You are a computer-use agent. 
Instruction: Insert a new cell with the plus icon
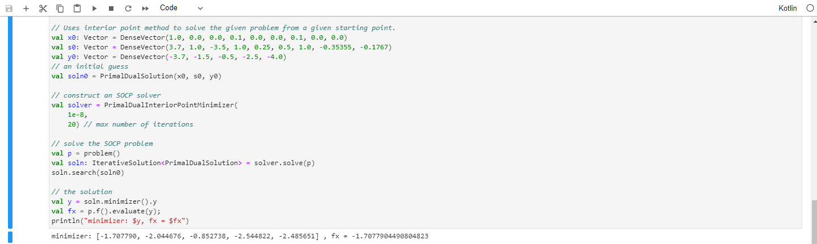tap(26, 9)
